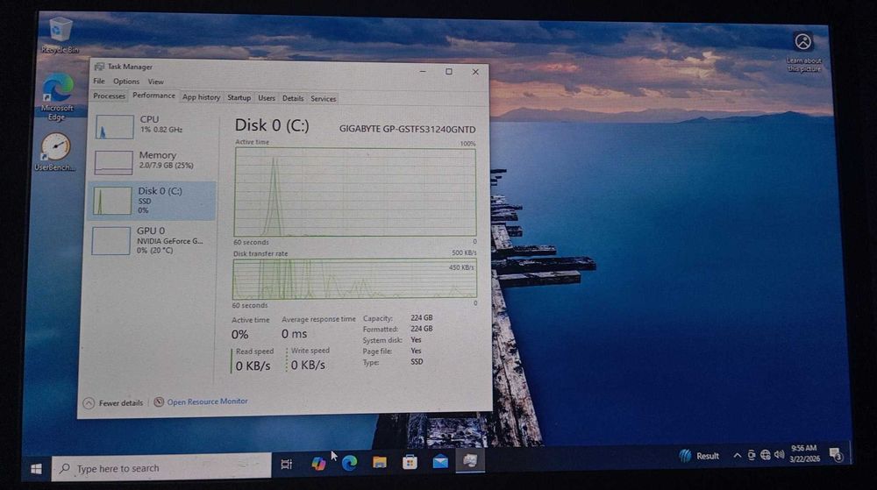This screenshot has height=490, width=877.
Task: Open File Explorer from the taskbar
Action: click(380, 462)
